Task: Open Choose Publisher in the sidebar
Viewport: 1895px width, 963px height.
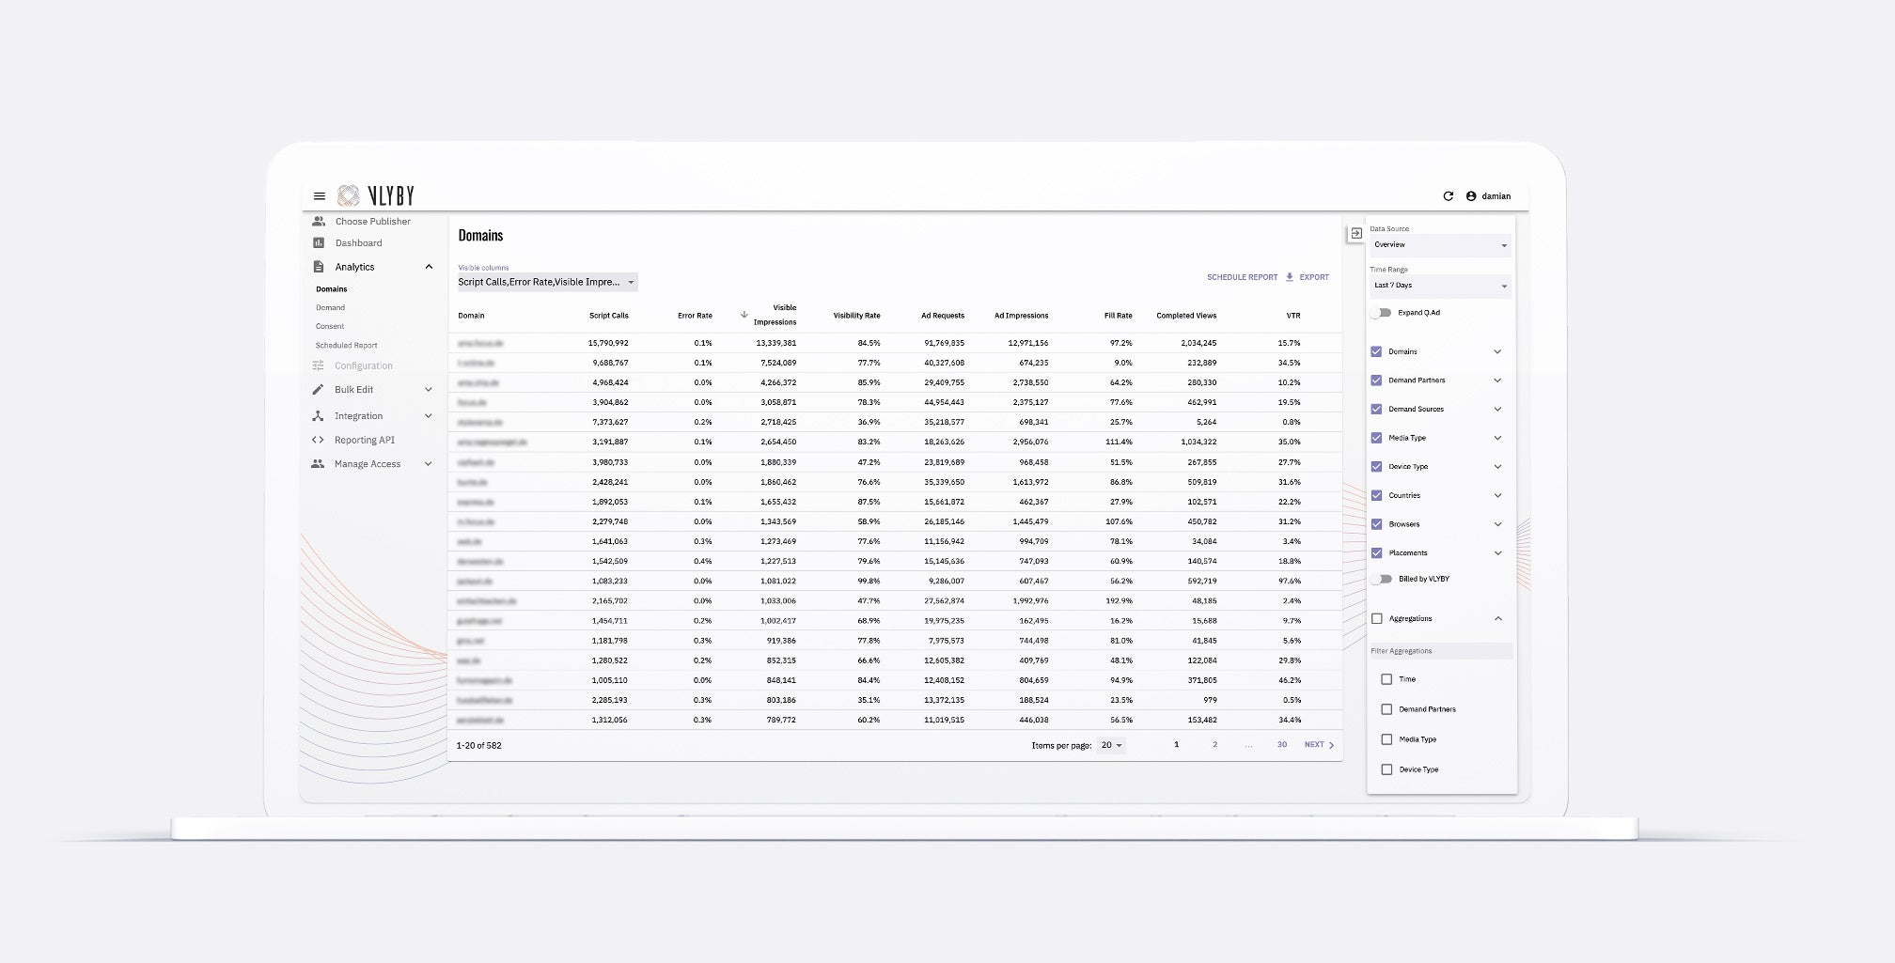Action: pyautogui.click(x=373, y=222)
